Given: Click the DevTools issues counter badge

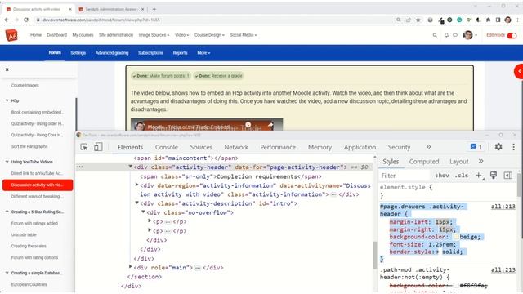Looking at the screenshot, I should click(x=476, y=147).
